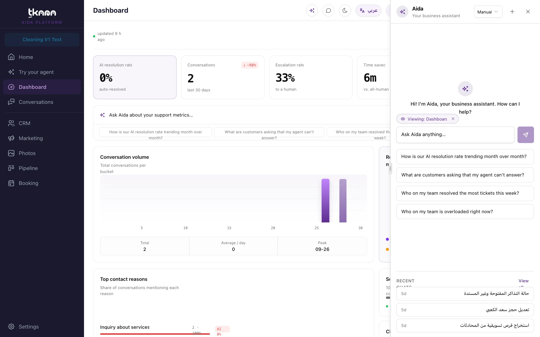Screen dimensions: 540x337
Task: Click the tallest dark purple chart bar
Action: pyautogui.click(x=325, y=200)
